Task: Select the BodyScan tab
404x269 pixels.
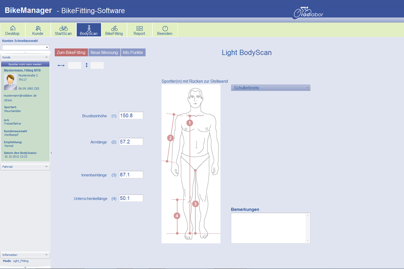Action: [x=89, y=30]
